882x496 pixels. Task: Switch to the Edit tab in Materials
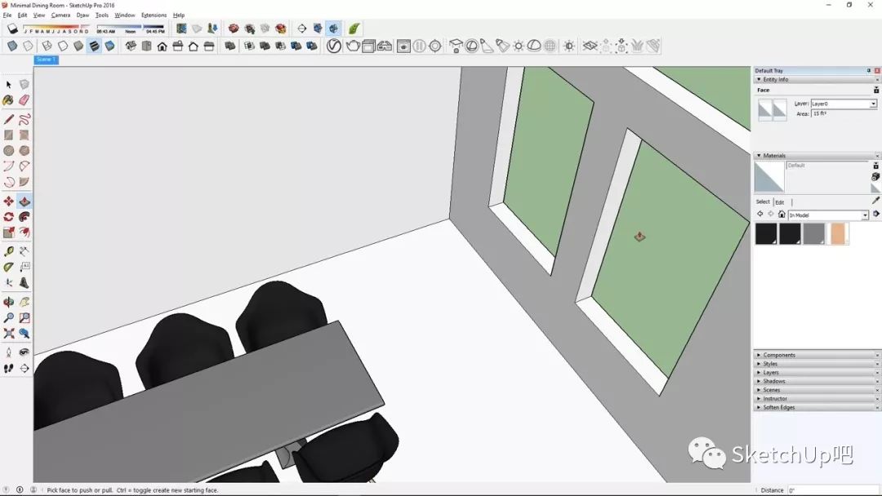point(779,202)
